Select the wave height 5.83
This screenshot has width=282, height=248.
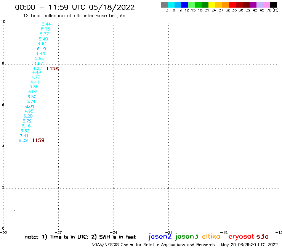point(39,58)
